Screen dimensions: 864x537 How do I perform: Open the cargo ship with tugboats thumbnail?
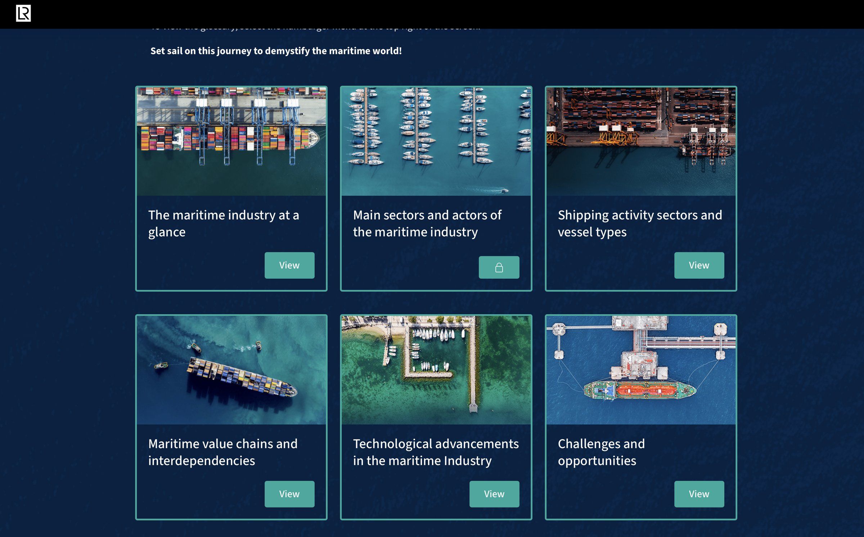[x=231, y=370]
